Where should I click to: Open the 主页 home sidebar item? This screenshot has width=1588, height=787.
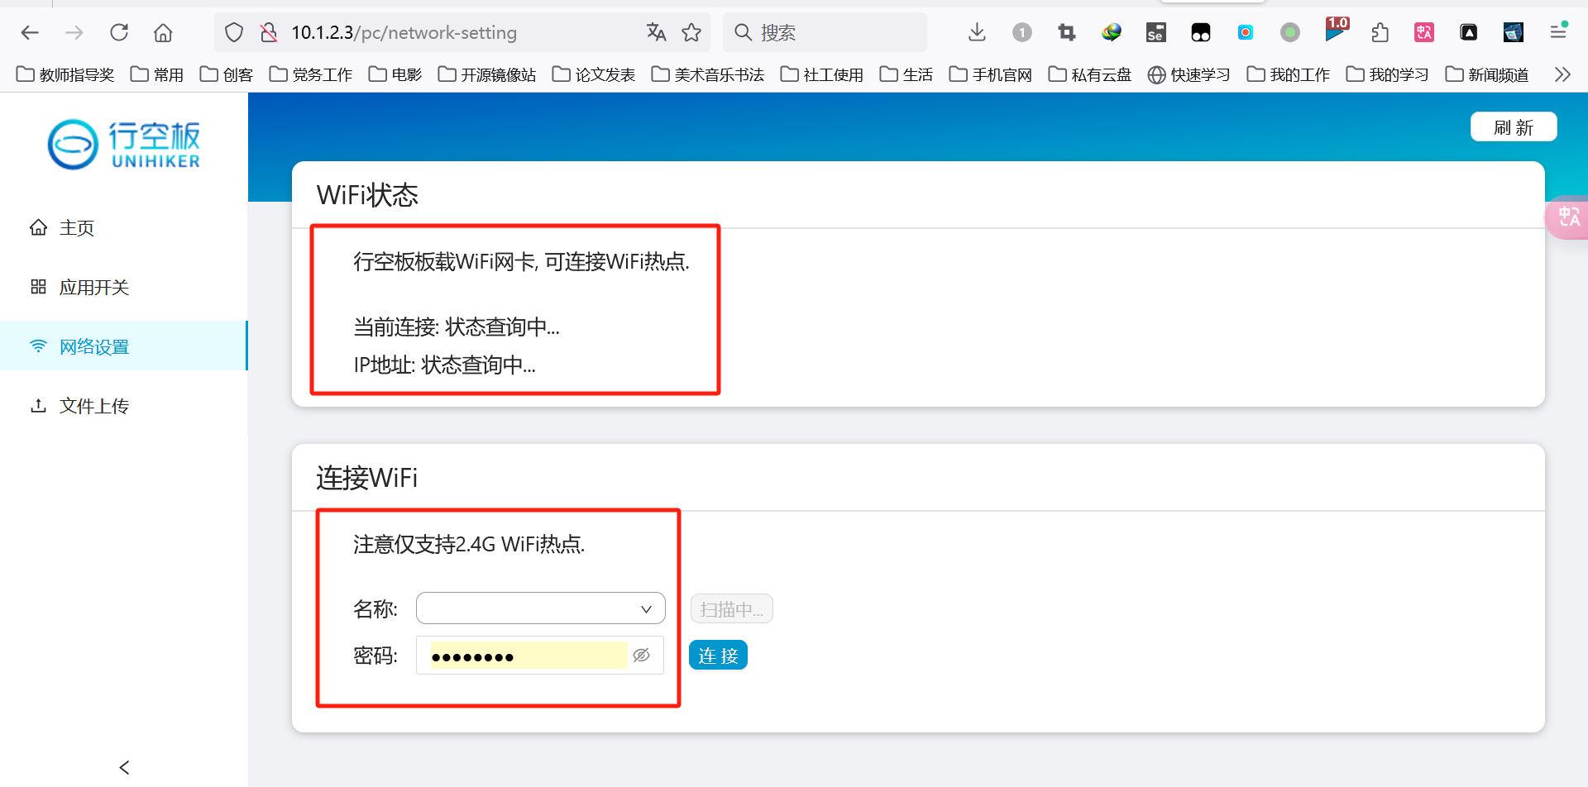tap(124, 227)
